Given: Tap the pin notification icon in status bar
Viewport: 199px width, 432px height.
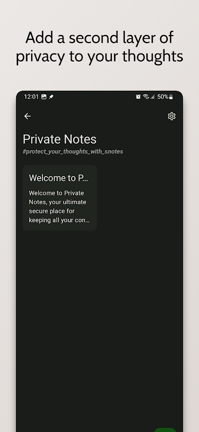Looking at the screenshot, I should [x=51, y=97].
